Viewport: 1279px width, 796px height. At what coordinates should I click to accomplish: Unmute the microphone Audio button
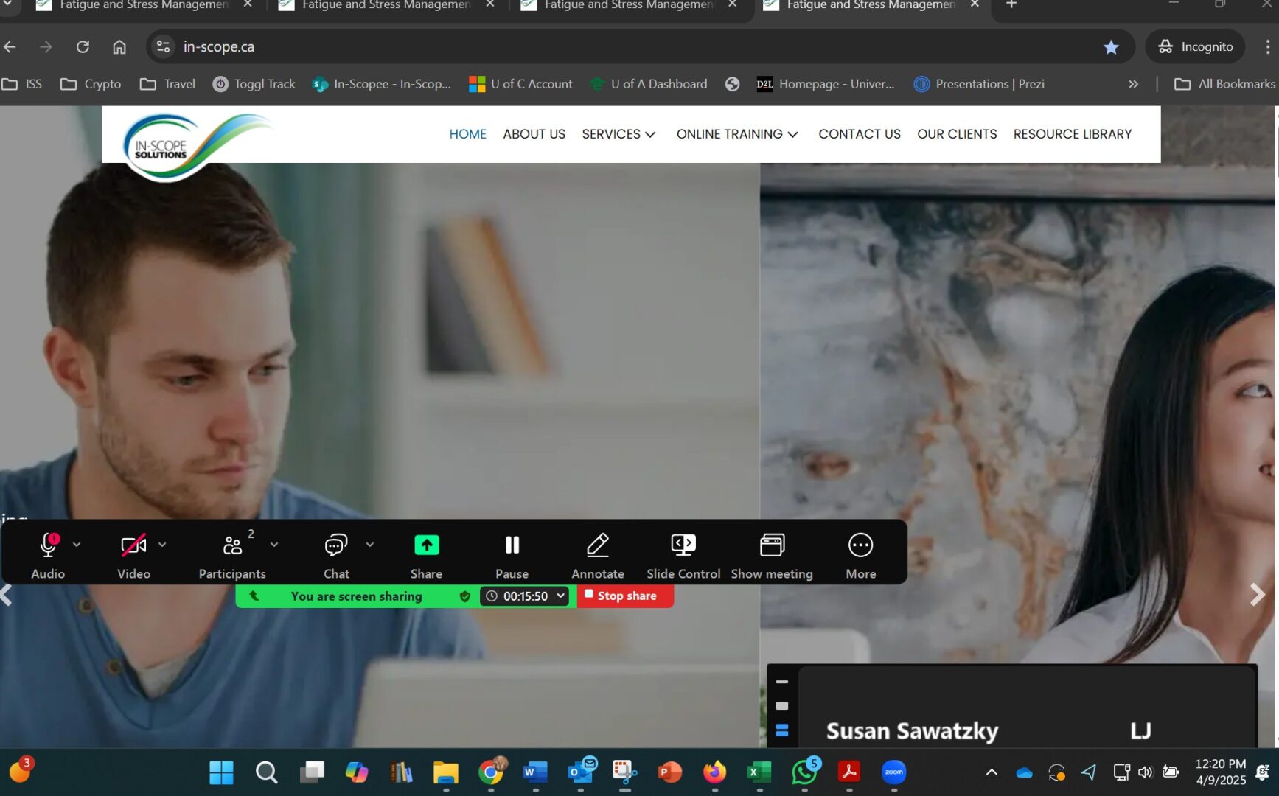[49, 546]
